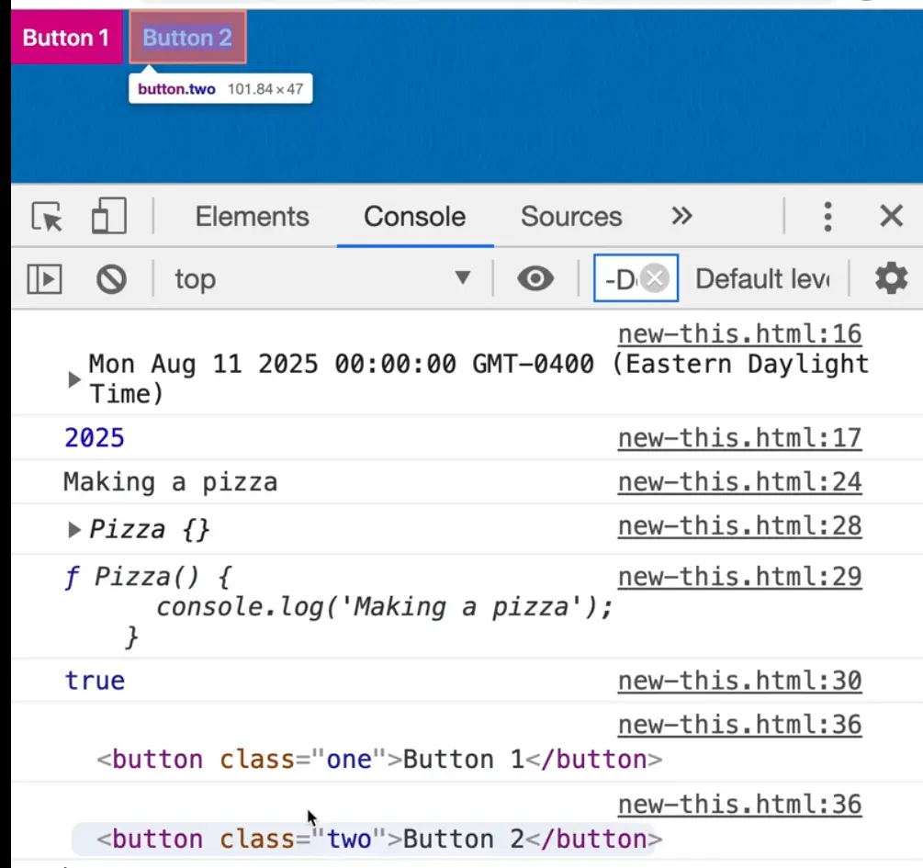Open the DevTools three-dot menu
Viewport: 923px width, 868px height.
[x=827, y=217]
